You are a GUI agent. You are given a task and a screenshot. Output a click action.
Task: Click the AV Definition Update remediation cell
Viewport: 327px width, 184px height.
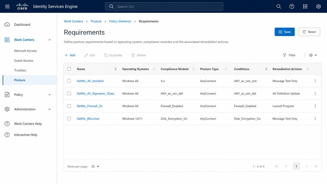286,94
